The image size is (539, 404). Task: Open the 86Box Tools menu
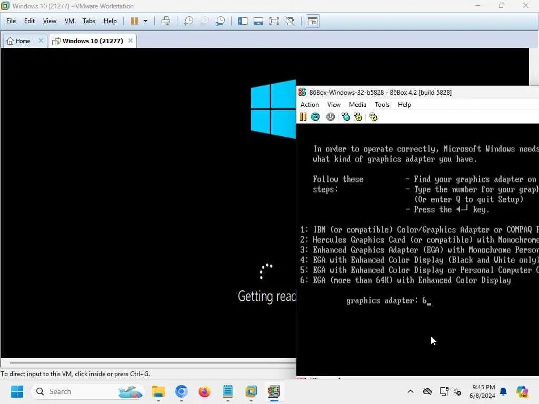(x=382, y=105)
